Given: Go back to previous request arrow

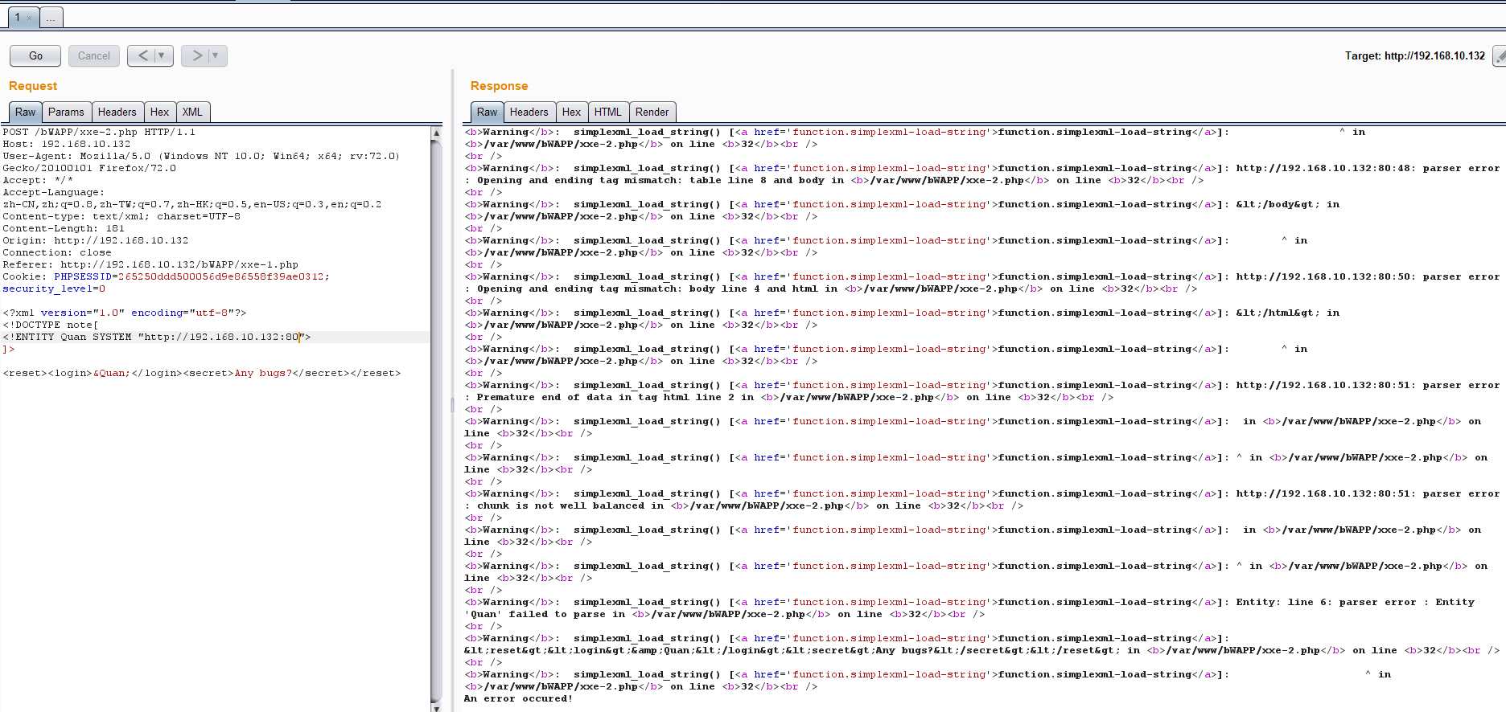Looking at the screenshot, I should 142,55.
